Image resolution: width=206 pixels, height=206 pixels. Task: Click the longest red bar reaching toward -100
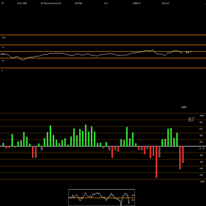point(157,162)
